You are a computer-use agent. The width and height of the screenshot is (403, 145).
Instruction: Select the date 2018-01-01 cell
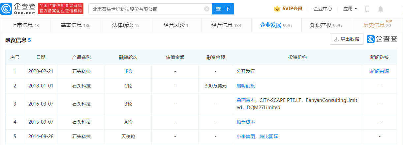point(41,86)
